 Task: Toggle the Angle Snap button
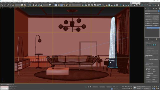[61, 5]
